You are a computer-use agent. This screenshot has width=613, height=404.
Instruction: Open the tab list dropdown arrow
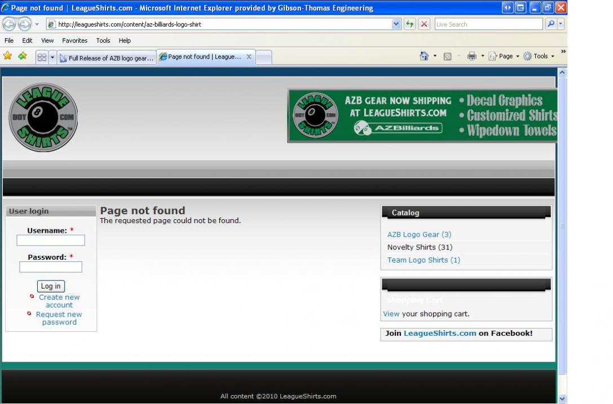point(52,58)
